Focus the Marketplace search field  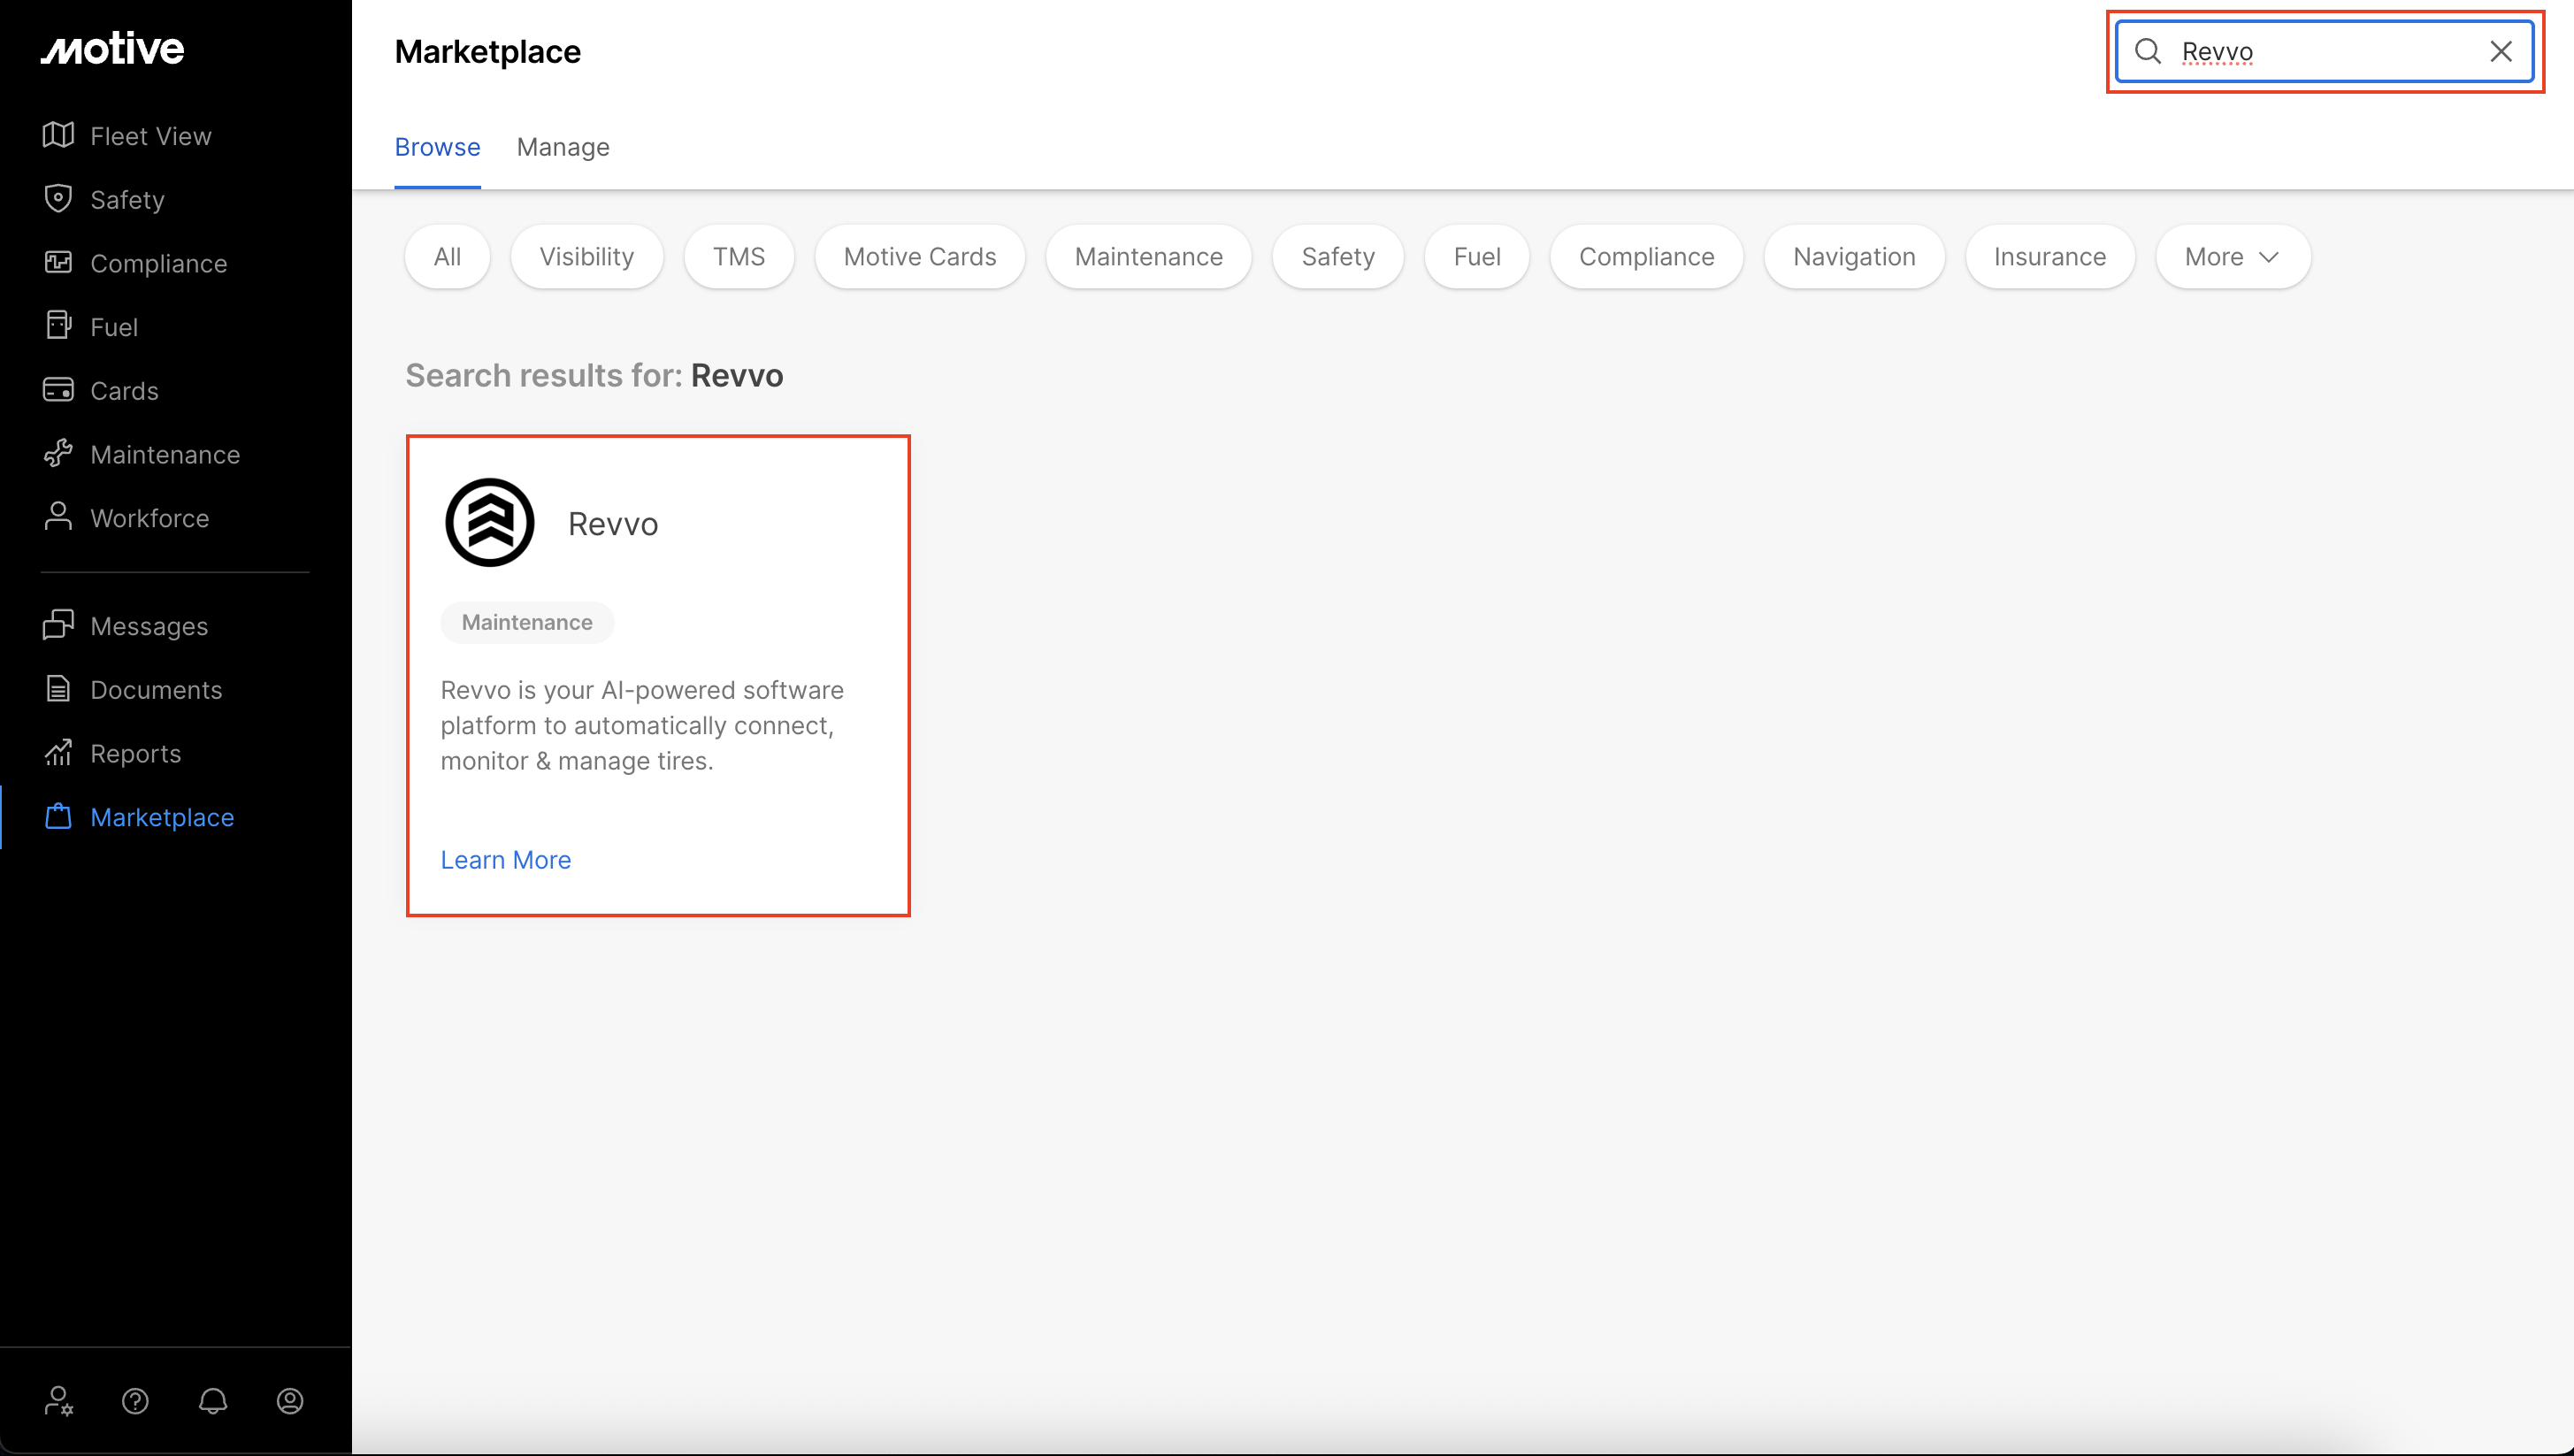click(2325, 51)
